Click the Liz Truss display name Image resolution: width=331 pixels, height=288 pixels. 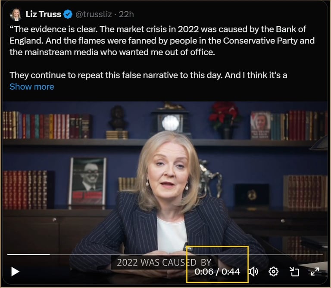coord(43,14)
